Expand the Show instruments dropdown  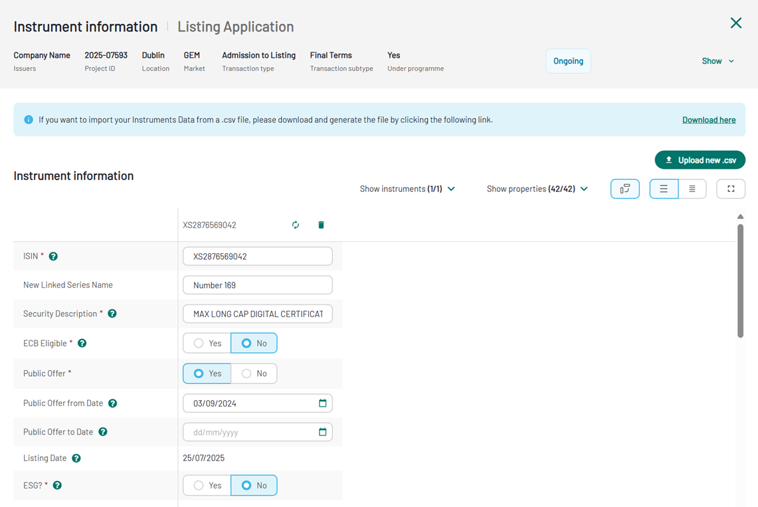coord(407,189)
